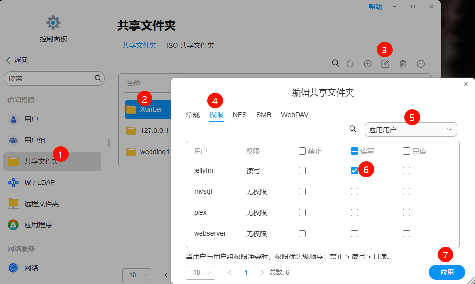Check 只读 for plex
Viewport: 475px width, 284px height.
pyautogui.click(x=406, y=212)
